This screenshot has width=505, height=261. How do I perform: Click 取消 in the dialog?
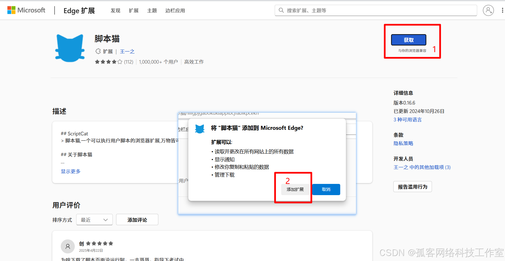click(326, 190)
